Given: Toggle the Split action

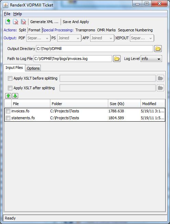Looking at the screenshot, I should point(22,30).
